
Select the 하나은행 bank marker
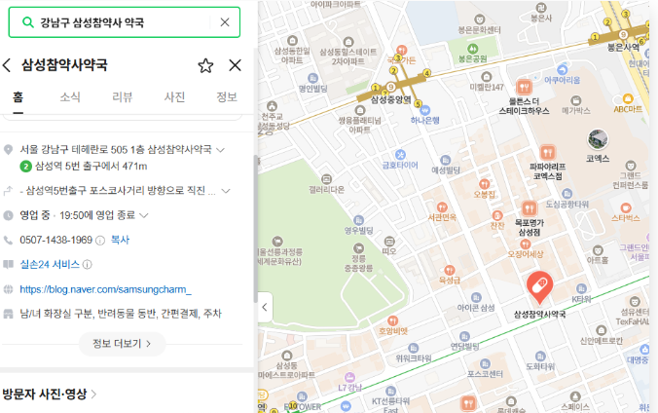tap(424, 110)
